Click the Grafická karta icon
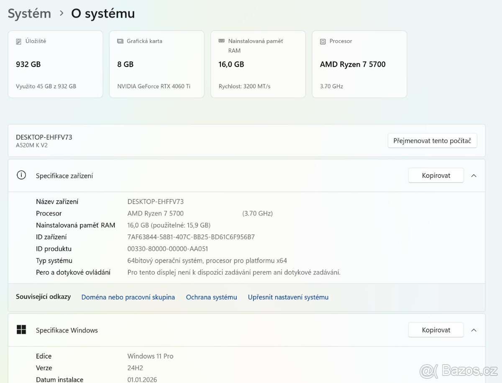The image size is (502, 383). coord(120,41)
